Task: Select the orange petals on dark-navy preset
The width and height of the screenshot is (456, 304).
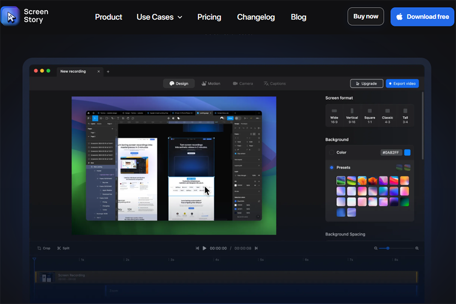Action: (372, 180)
